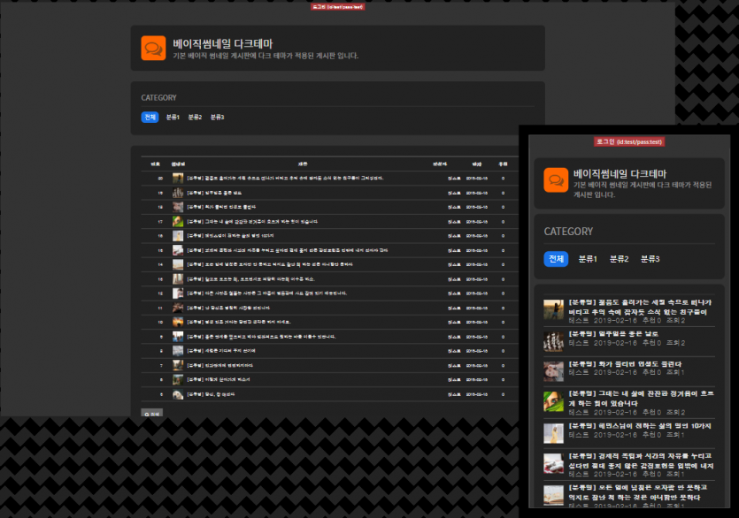The width and height of the screenshot is (739, 518).
Task: Open green thumbnail of post number 17
Action: tap(178, 221)
